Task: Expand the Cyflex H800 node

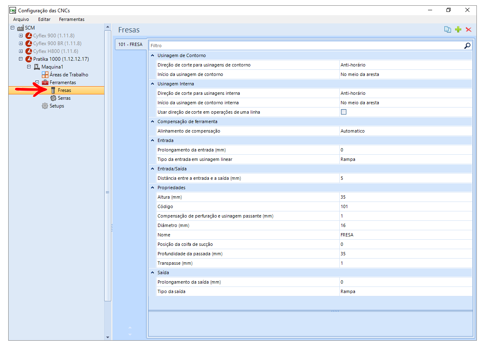Action: (21, 51)
